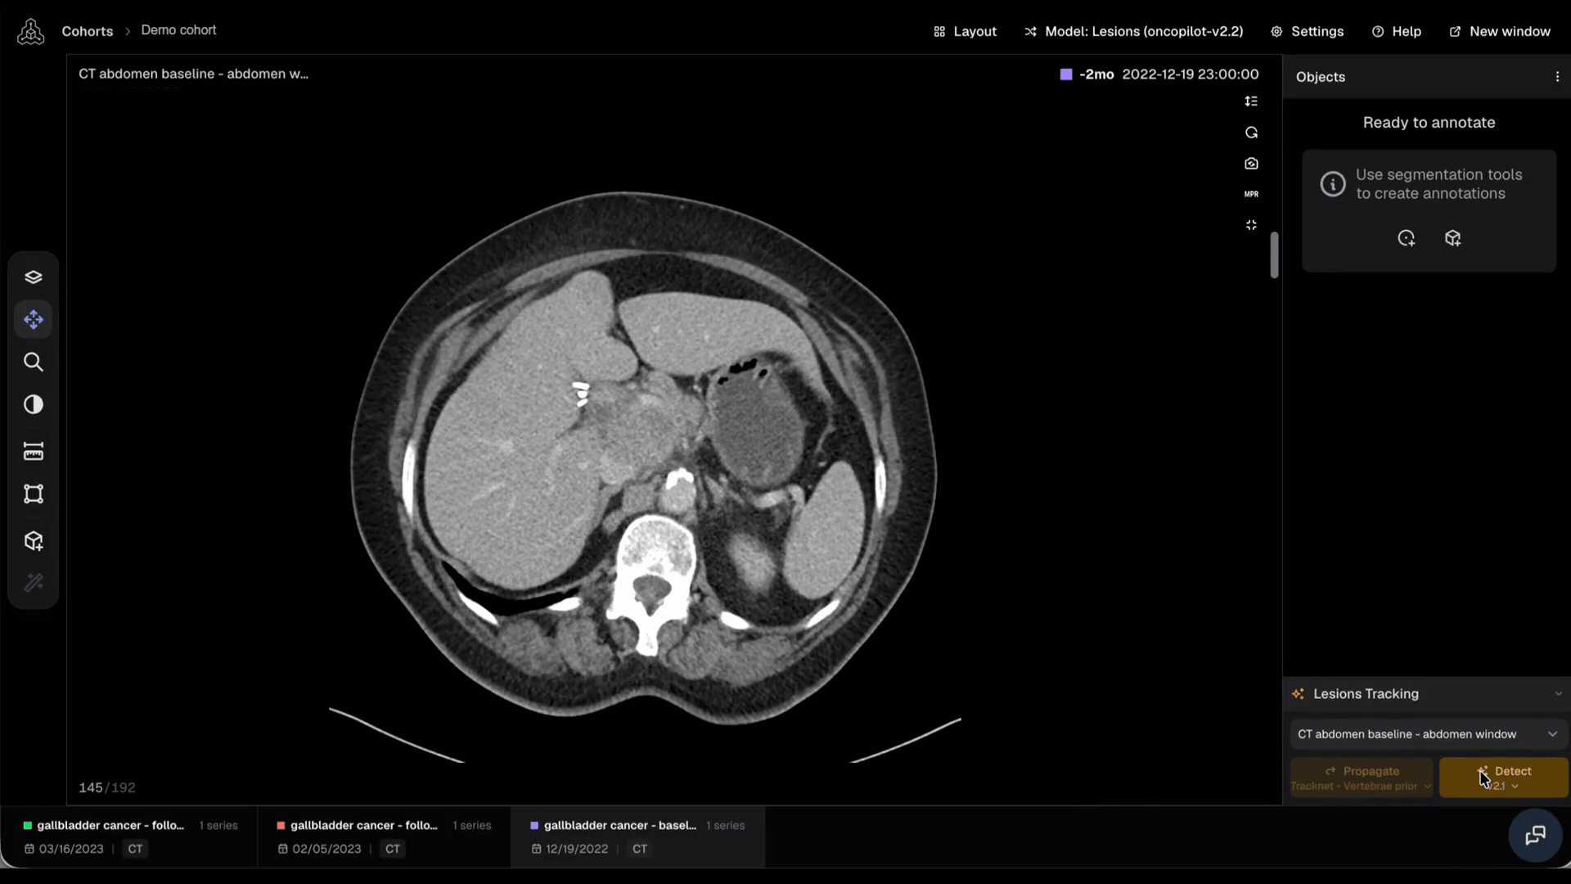Click the viewer slice scrollbar handle

pyautogui.click(x=1274, y=255)
